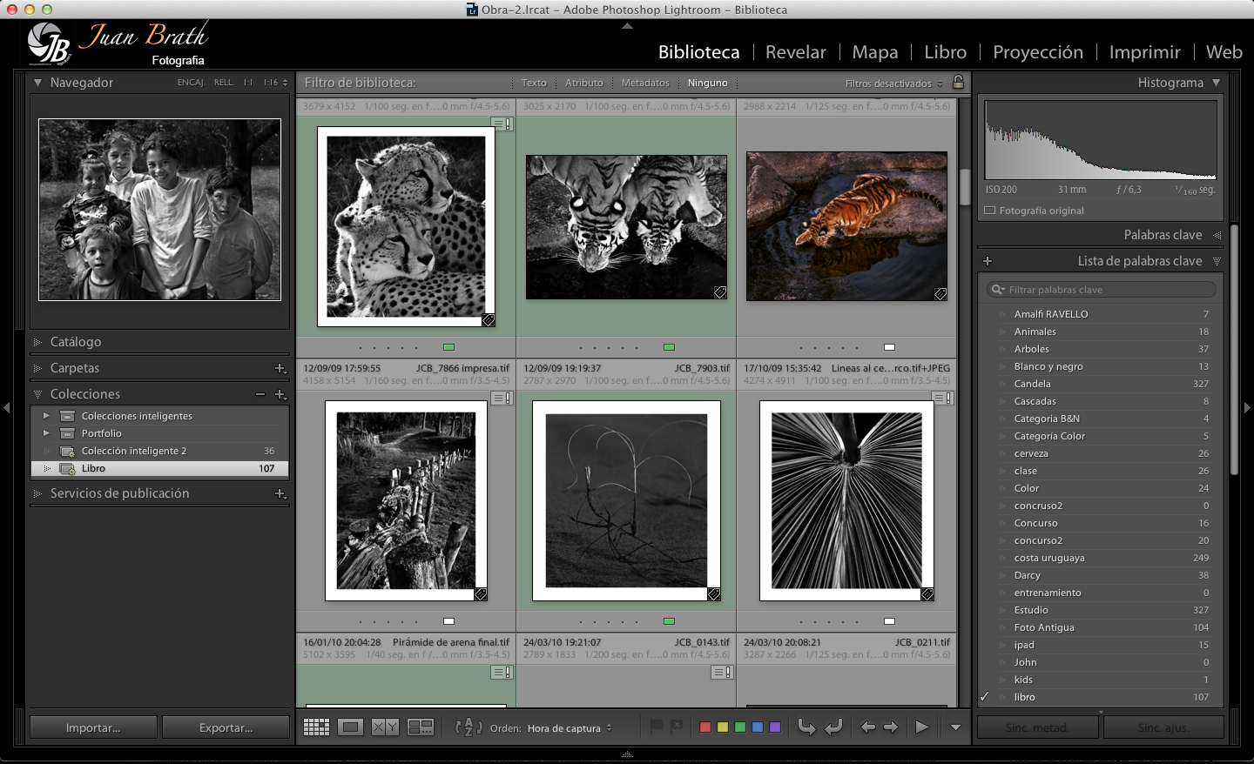Collapse Navegador panel

point(37,83)
